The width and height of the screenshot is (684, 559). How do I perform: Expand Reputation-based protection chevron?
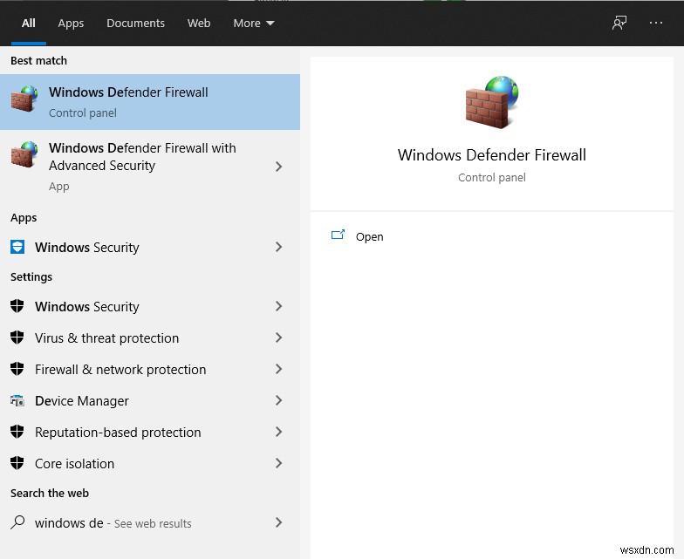tap(278, 432)
